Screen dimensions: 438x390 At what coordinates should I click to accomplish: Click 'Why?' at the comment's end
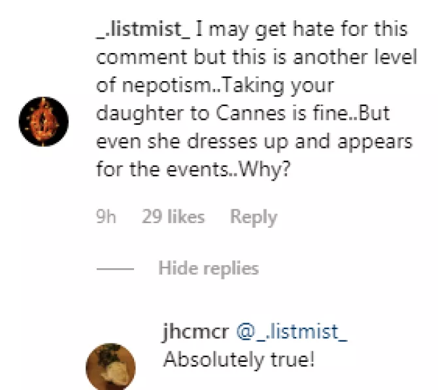pyautogui.click(x=265, y=169)
